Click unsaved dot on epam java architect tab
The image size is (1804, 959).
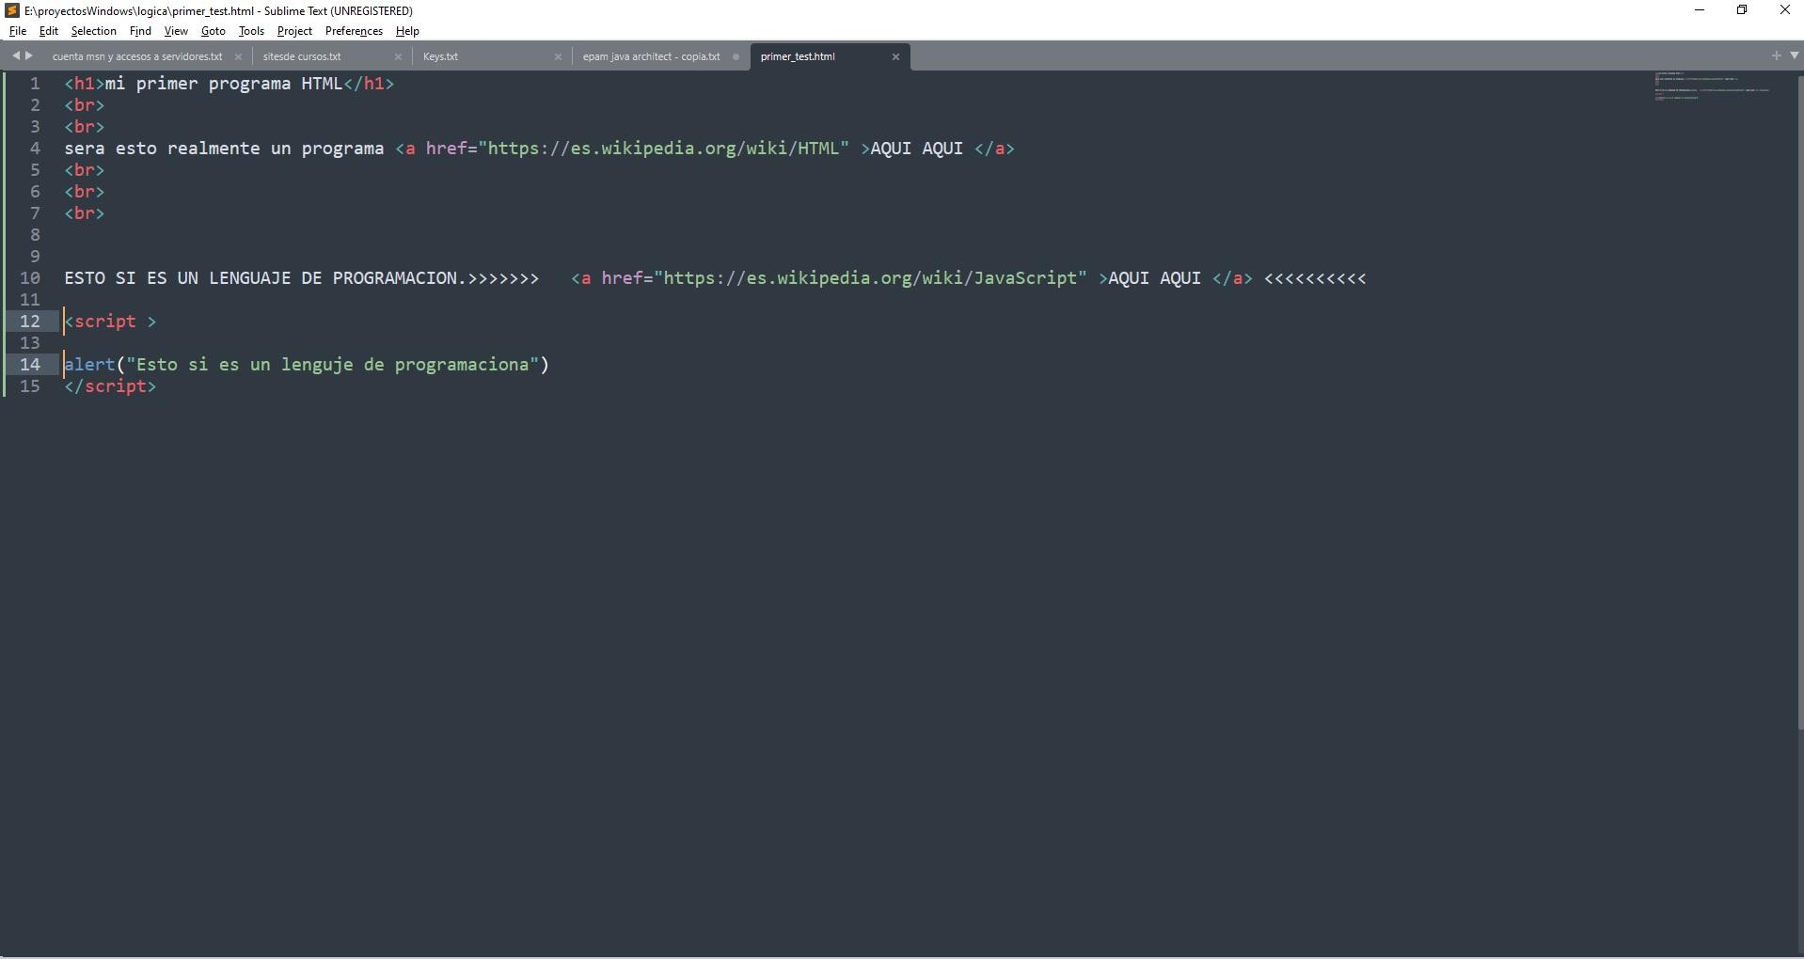(x=736, y=56)
